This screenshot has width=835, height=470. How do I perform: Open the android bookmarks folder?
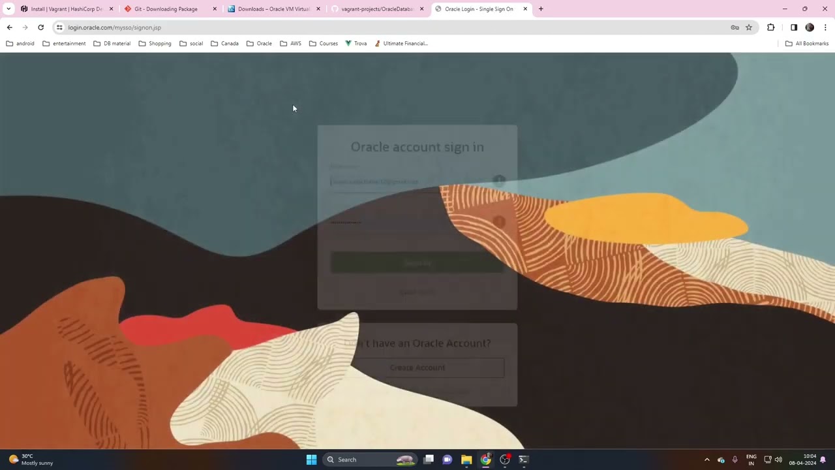click(x=20, y=44)
